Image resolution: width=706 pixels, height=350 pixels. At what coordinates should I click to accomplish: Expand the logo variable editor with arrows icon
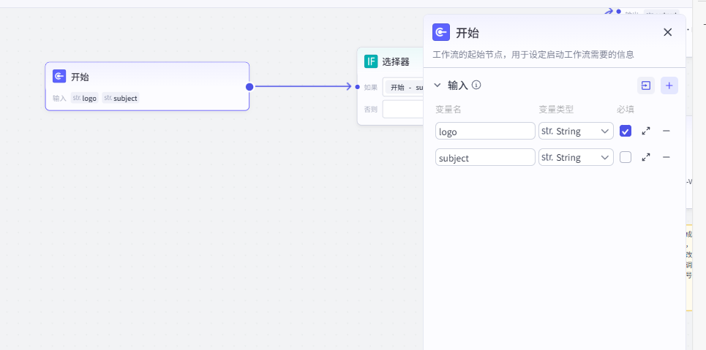tap(646, 131)
